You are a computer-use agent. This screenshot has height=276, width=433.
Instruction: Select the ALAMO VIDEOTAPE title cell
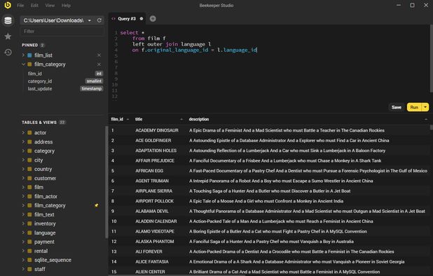click(x=155, y=231)
